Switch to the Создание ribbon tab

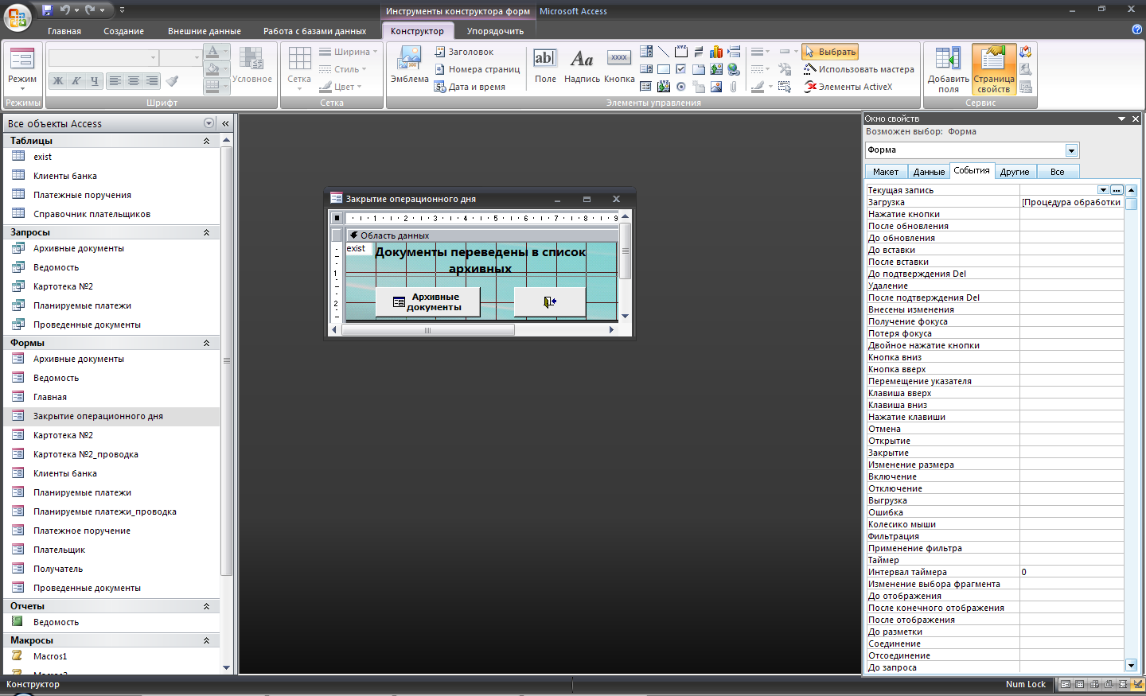[x=123, y=31]
